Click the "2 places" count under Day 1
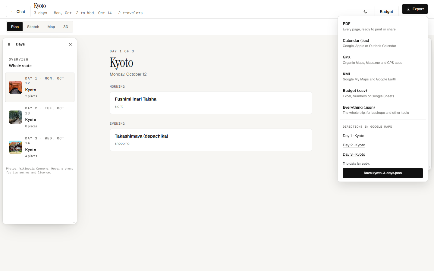The height and width of the screenshot is (271, 434). (x=31, y=96)
